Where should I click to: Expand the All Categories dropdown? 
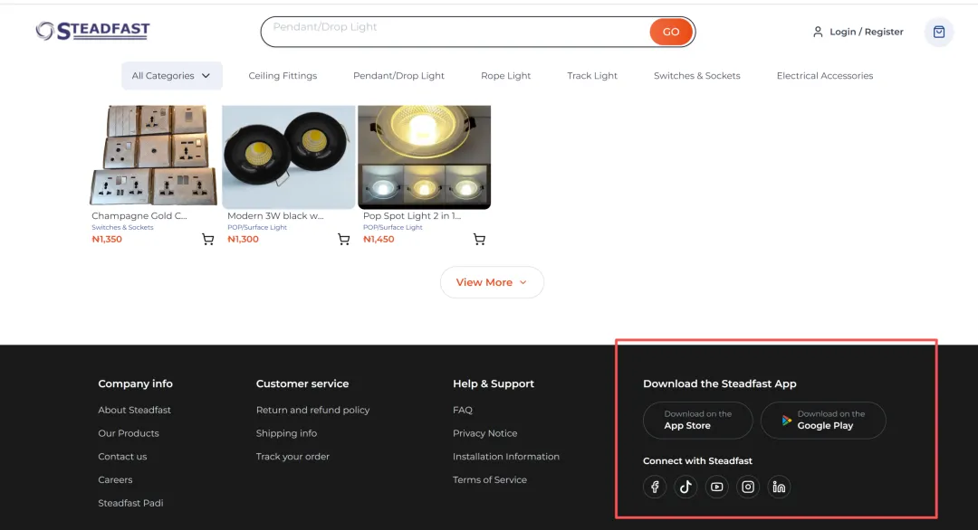pyautogui.click(x=171, y=75)
